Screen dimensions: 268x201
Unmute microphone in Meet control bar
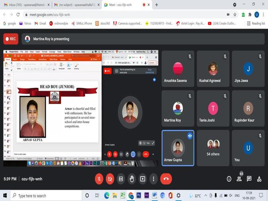99,179
